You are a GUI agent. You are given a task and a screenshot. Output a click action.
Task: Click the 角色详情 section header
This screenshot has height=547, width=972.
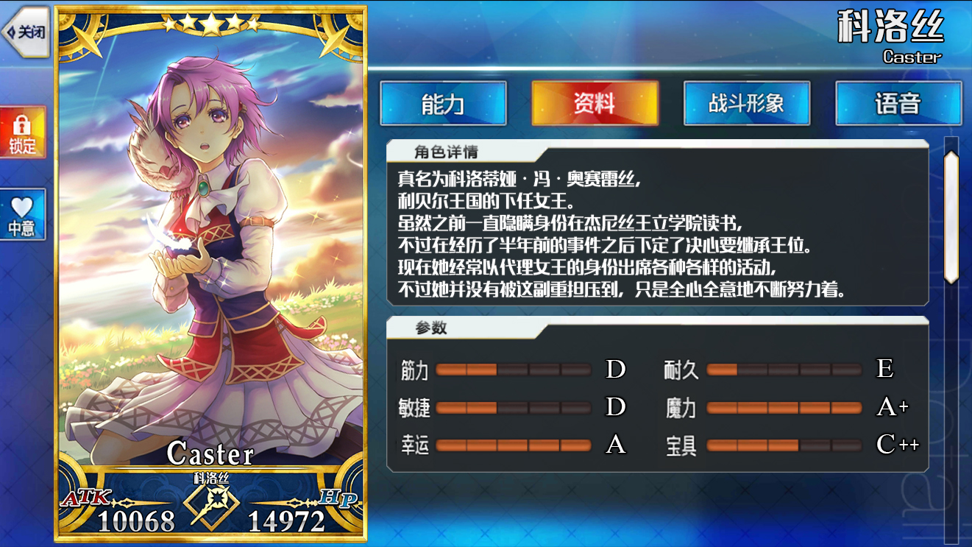446,152
